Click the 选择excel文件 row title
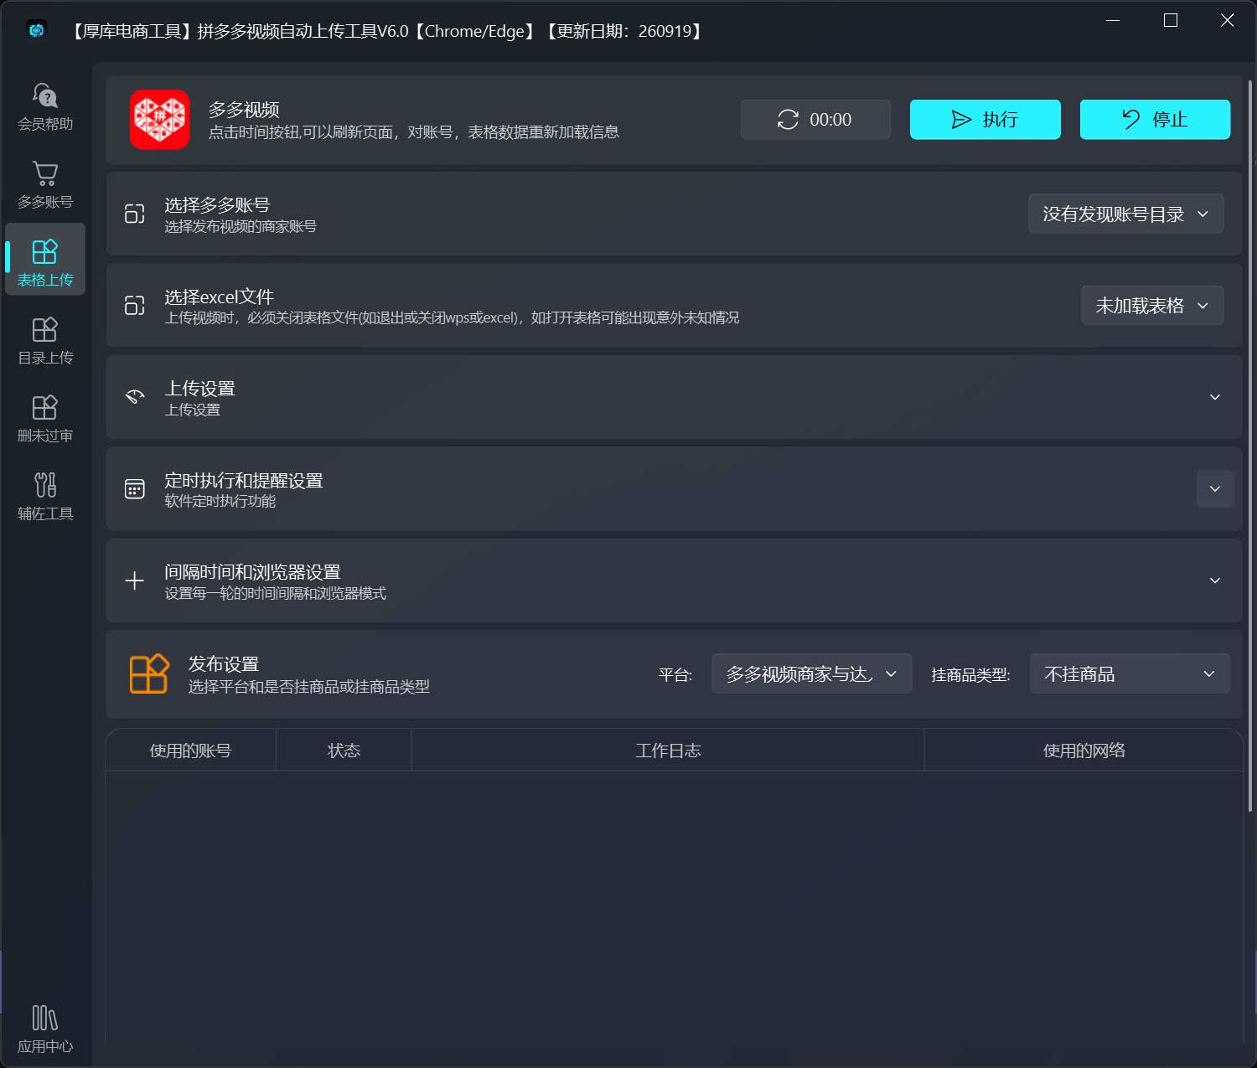The height and width of the screenshot is (1068, 1257). [219, 297]
